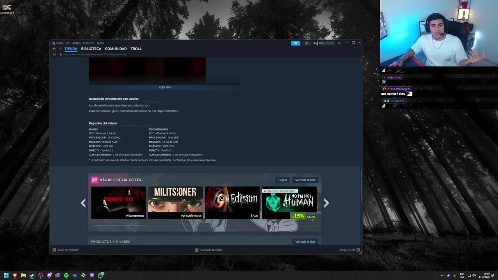498x280 pixels.
Task: Open Brave browser from taskbar
Action: [15, 275]
